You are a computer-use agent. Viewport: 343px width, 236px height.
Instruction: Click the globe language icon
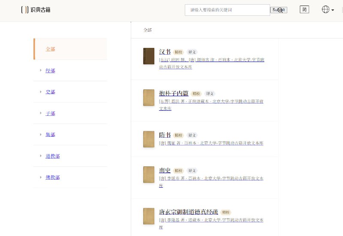[325, 9]
